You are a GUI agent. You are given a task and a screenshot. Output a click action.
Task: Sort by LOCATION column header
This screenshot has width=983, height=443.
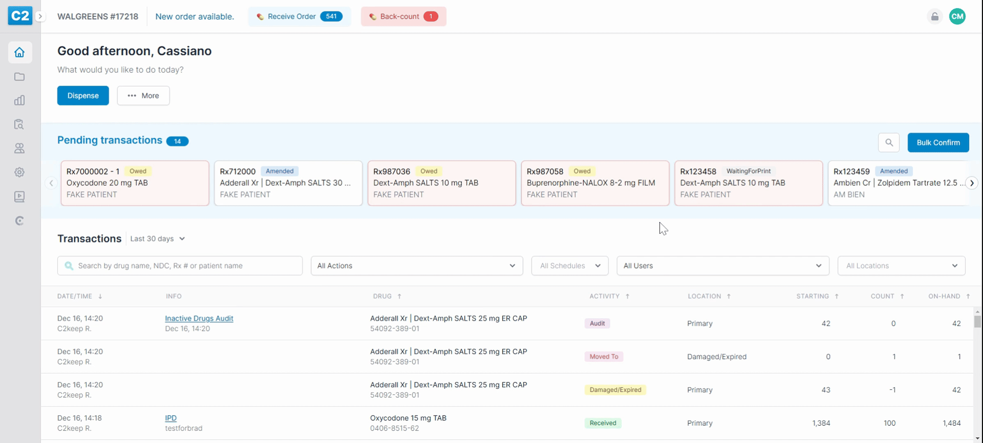coord(709,296)
